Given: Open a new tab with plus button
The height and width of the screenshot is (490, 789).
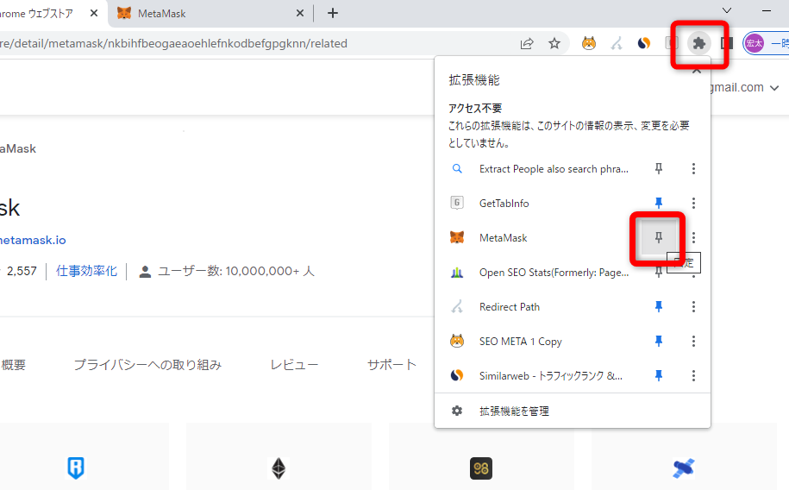Looking at the screenshot, I should (333, 13).
